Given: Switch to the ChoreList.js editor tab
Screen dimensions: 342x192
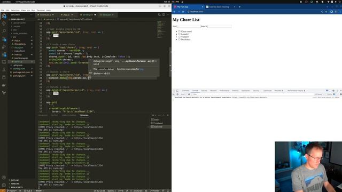Looking at the screenshot, I should (45, 15).
